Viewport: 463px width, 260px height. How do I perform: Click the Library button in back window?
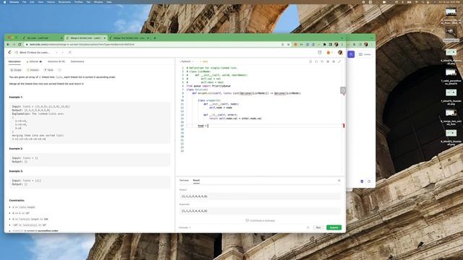tap(365, 55)
